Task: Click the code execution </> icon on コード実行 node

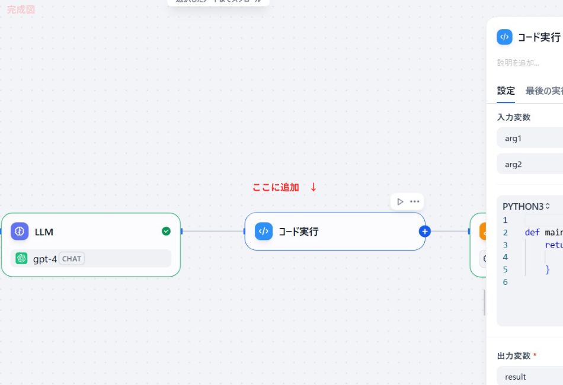Action: coord(263,232)
